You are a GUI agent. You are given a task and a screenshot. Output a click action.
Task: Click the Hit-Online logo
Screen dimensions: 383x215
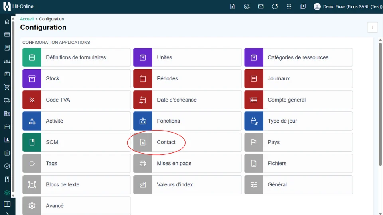(7, 6)
